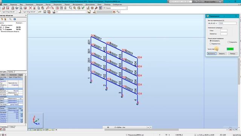Click the Nodes numbering increment field

coord(224,31)
